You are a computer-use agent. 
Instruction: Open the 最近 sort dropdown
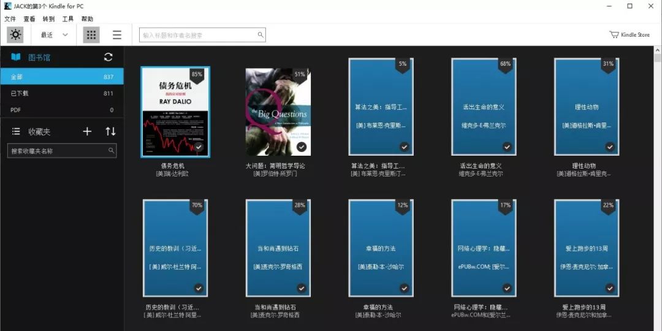coord(54,35)
